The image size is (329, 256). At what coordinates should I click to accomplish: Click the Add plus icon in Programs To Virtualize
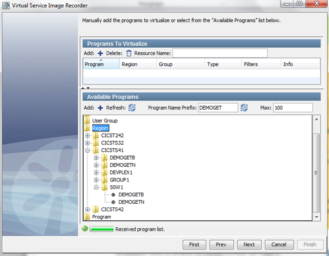(x=100, y=53)
